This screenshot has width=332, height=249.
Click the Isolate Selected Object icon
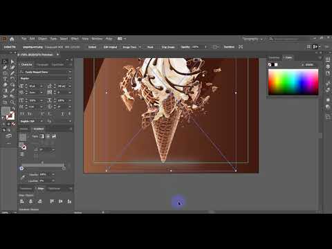241,47
